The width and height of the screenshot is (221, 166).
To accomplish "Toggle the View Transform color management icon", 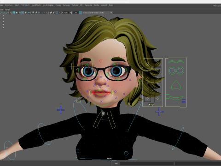I will tap(81, 12).
